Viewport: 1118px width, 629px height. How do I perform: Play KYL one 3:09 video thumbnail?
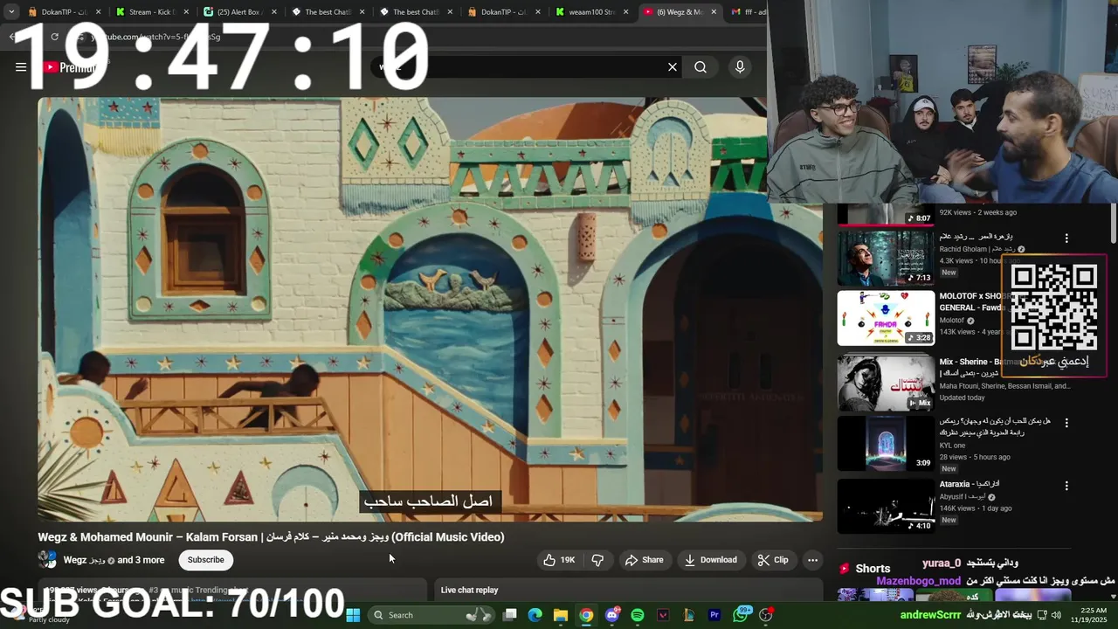[x=886, y=443]
